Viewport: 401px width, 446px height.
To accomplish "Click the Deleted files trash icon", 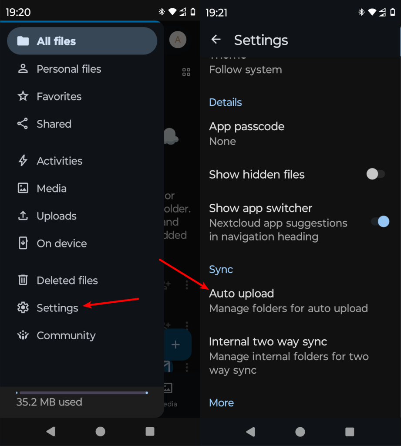I will [x=23, y=280].
